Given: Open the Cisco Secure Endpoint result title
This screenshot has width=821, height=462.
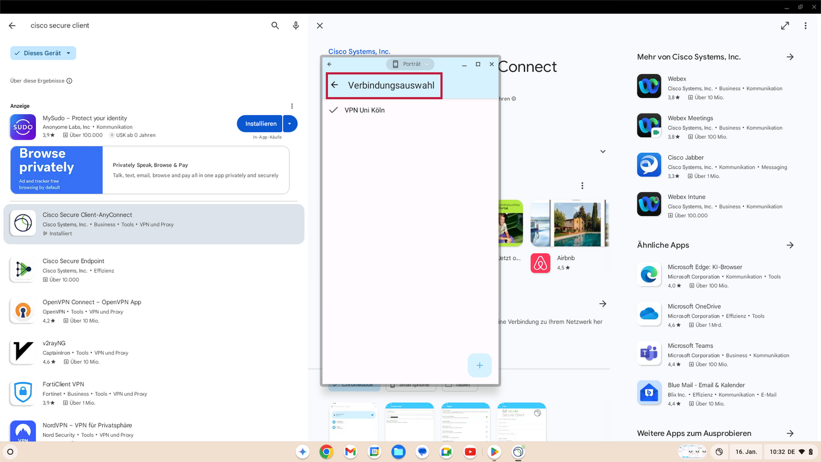Looking at the screenshot, I should [x=74, y=261].
